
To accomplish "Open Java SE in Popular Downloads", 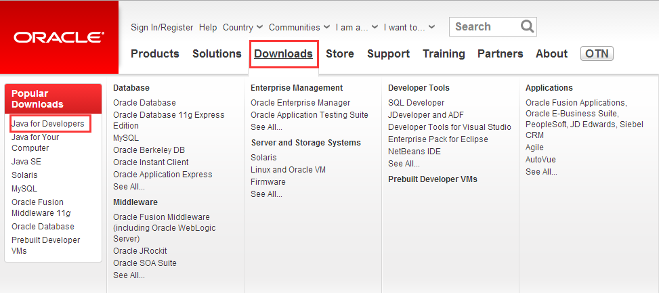I will point(26,162).
